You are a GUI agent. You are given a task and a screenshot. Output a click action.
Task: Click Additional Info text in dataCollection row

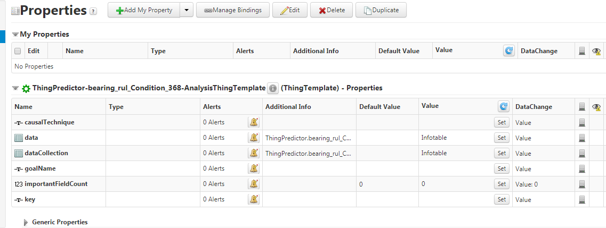coord(309,153)
